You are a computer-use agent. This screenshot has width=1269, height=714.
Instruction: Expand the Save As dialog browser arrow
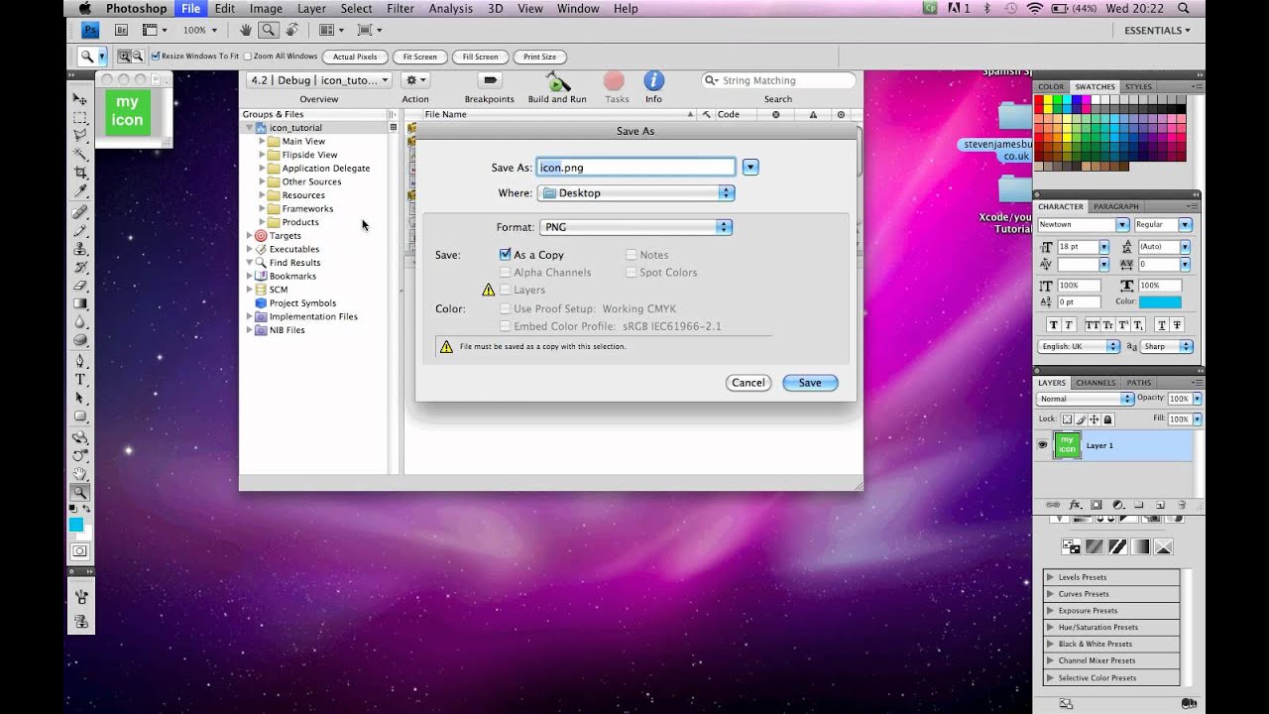point(750,168)
